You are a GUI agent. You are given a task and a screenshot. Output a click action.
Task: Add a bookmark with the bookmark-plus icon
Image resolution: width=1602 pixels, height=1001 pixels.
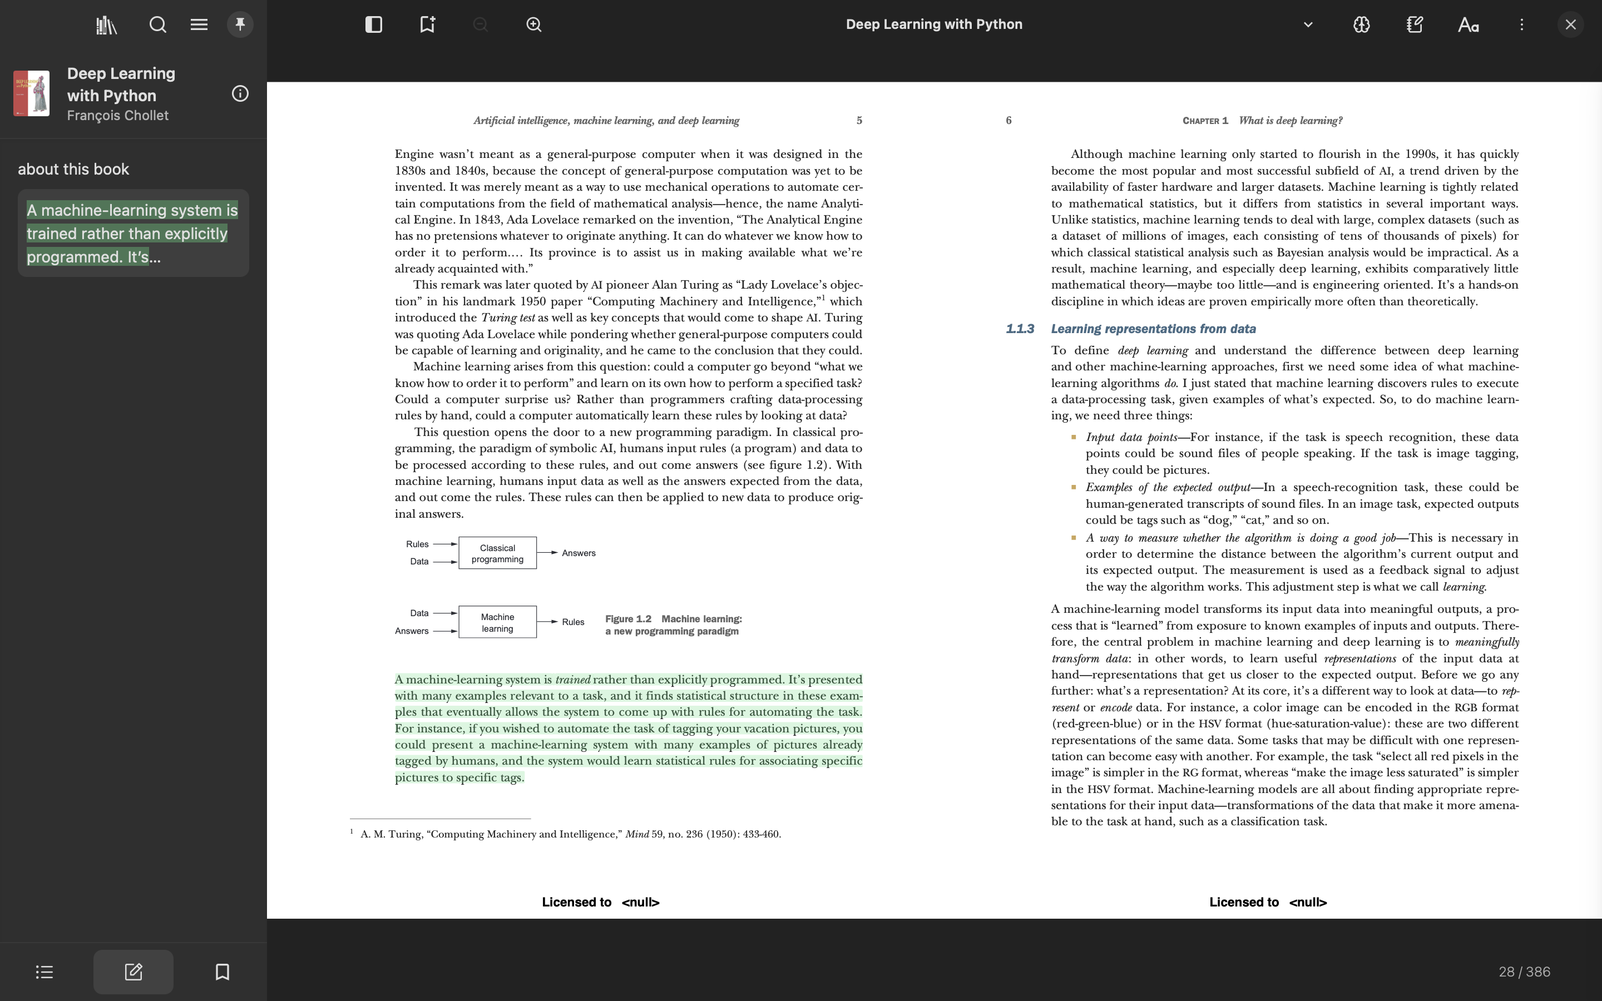tap(427, 25)
